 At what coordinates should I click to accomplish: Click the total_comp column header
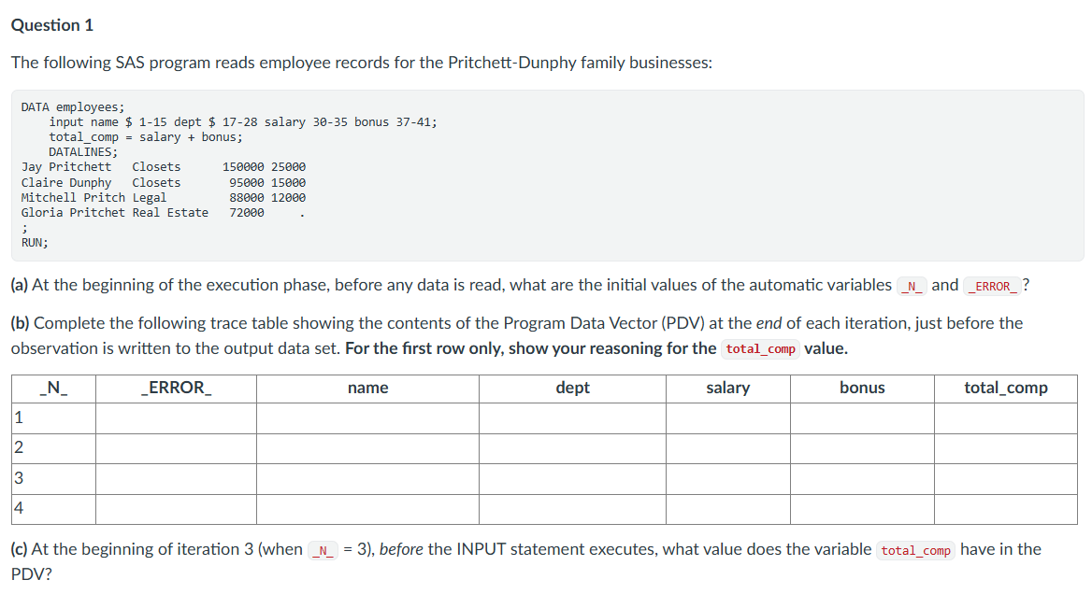tap(1006, 389)
